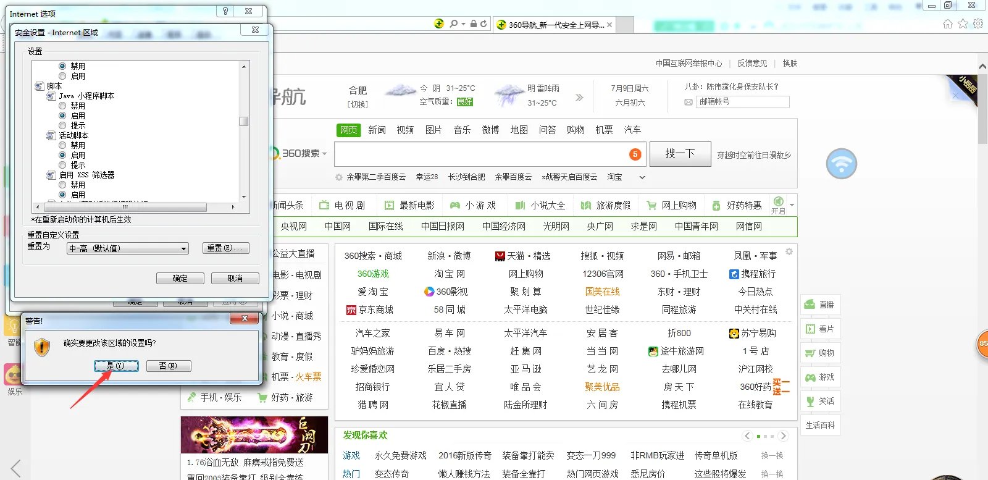Image resolution: width=988 pixels, height=480 pixels.
Task: Open the favorites star icon
Action: click(963, 24)
